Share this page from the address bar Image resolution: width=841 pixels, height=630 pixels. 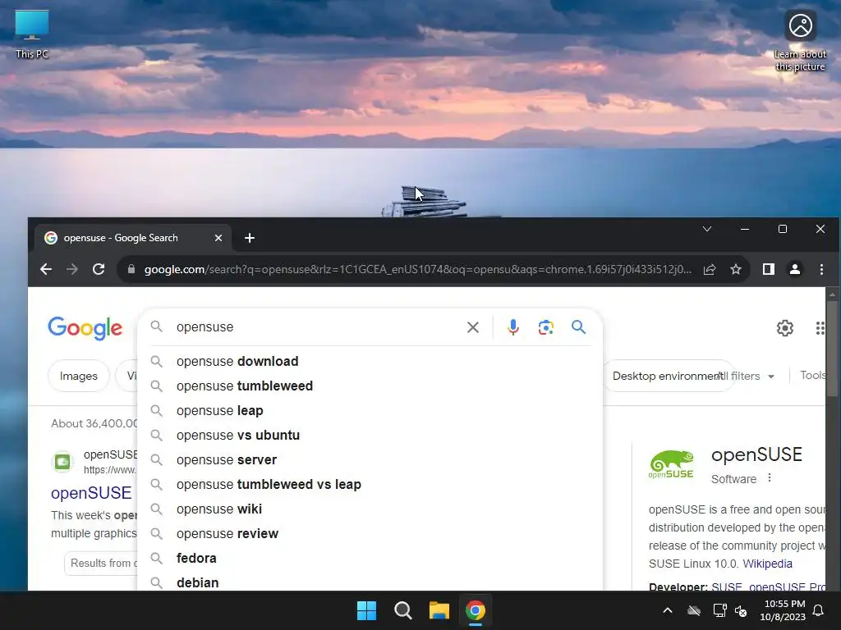point(710,269)
